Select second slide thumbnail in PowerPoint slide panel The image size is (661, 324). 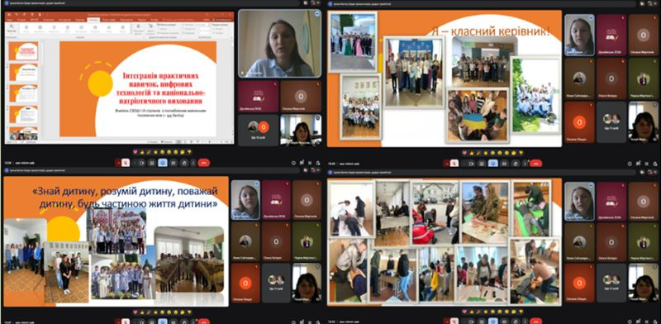(24, 72)
